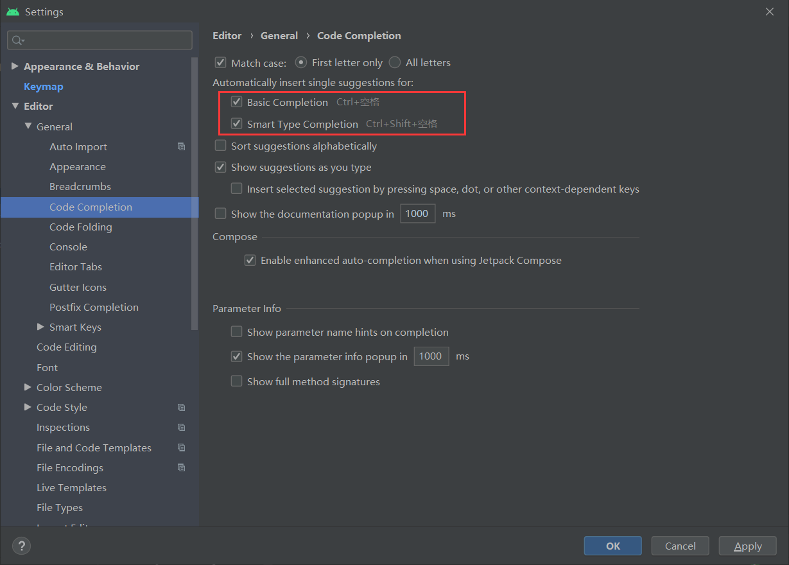Click the project-level icon beside File Encodings
The height and width of the screenshot is (565, 789).
coord(181,467)
